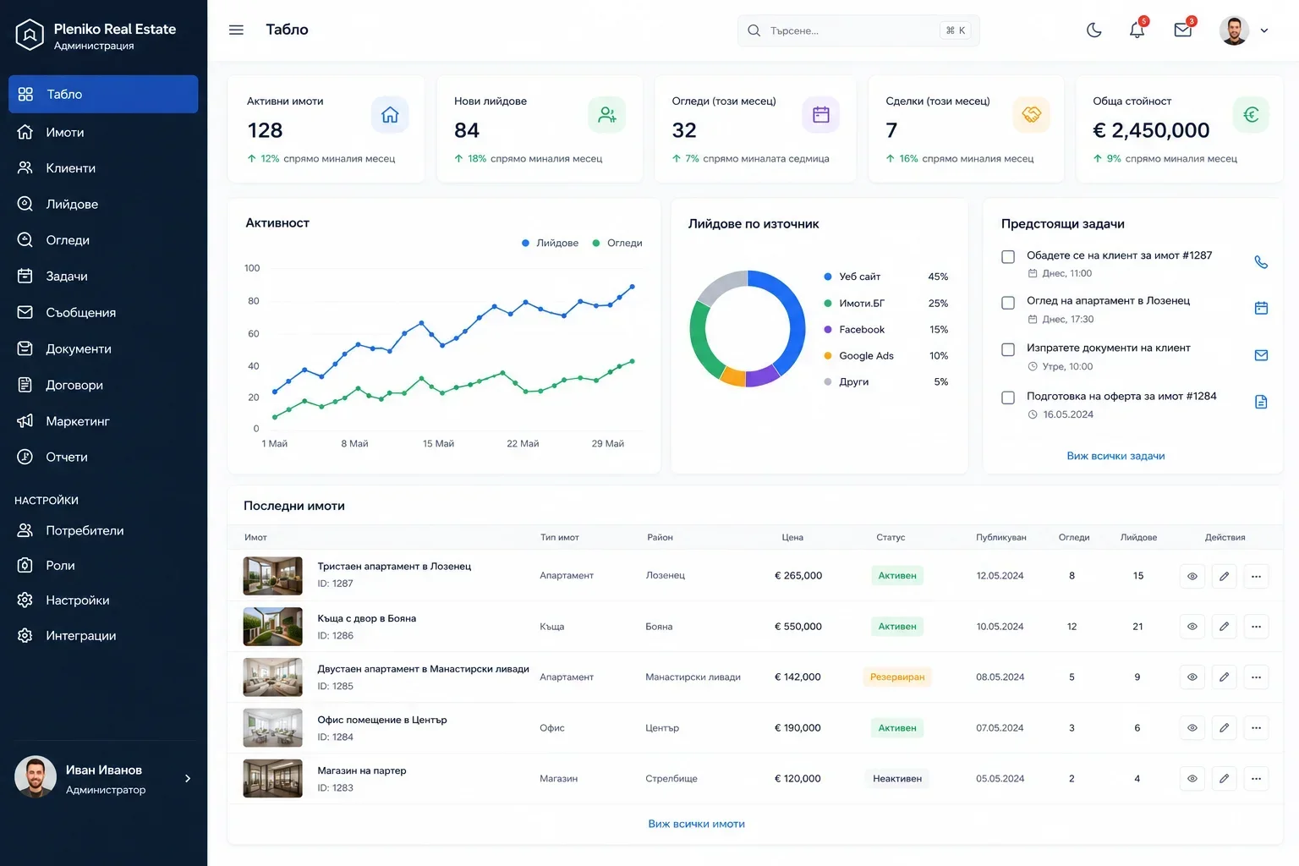Screen dimensions: 1299x866
Task: Edit the property ID 1287 with pencil icon
Action: pyautogui.click(x=1224, y=576)
